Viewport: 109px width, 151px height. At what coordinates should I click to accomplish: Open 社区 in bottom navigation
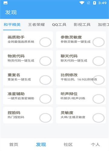(x=68, y=145)
